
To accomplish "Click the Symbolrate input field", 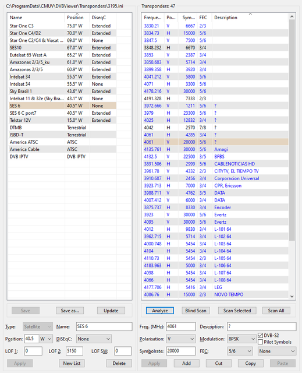I will point(181,351).
